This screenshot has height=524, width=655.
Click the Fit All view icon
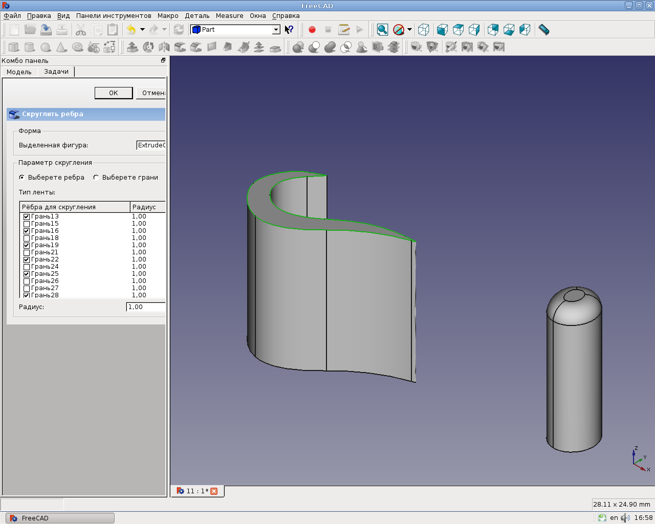tap(382, 30)
